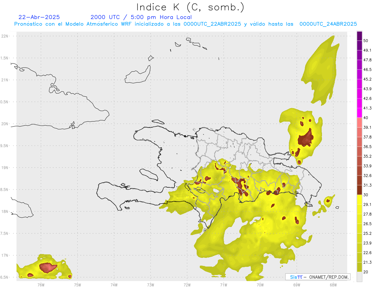
Task: Select the date label "22-Abr-2025"
Action: (x=39, y=17)
